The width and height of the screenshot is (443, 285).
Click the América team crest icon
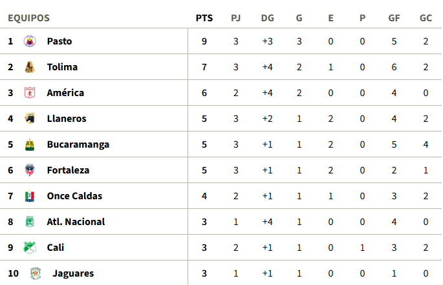point(28,93)
